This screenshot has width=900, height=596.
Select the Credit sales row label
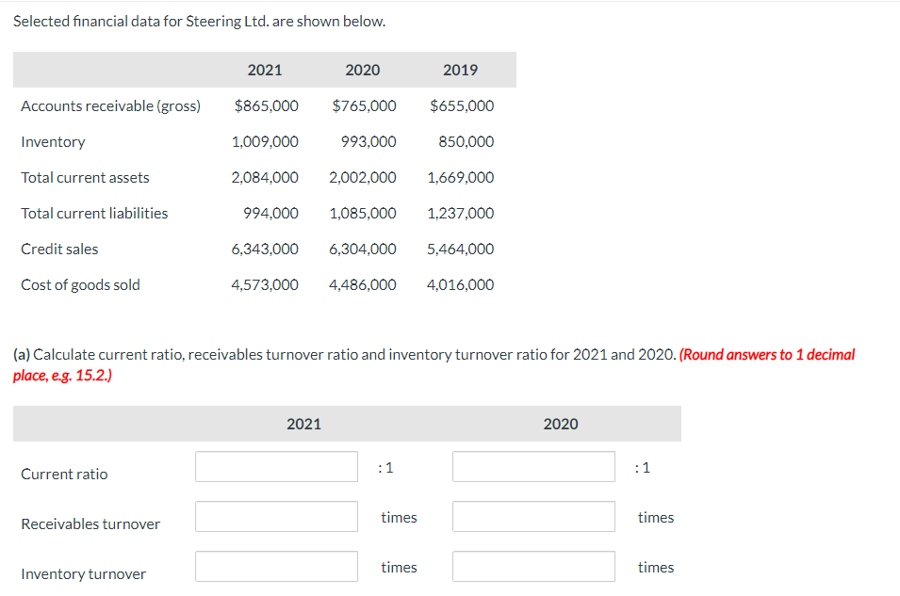pyautogui.click(x=59, y=249)
